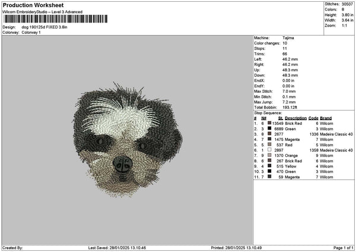
Task: Click the Red swatch in stop 5
Action: click(270, 144)
